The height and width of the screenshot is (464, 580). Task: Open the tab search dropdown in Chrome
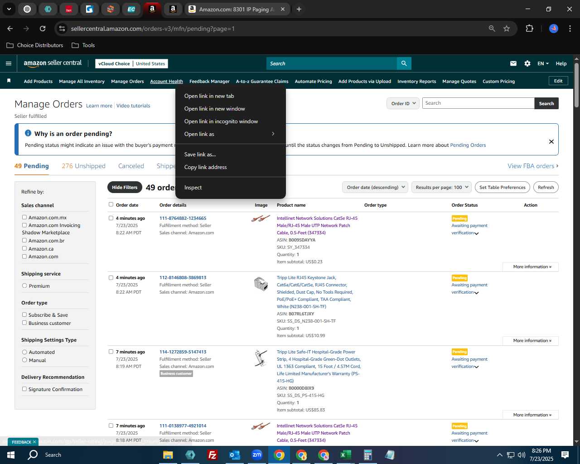pos(9,9)
